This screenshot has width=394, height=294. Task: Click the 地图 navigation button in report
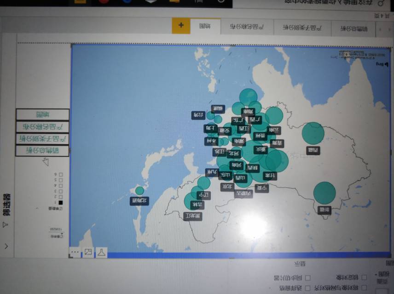(x=42, y=115)
